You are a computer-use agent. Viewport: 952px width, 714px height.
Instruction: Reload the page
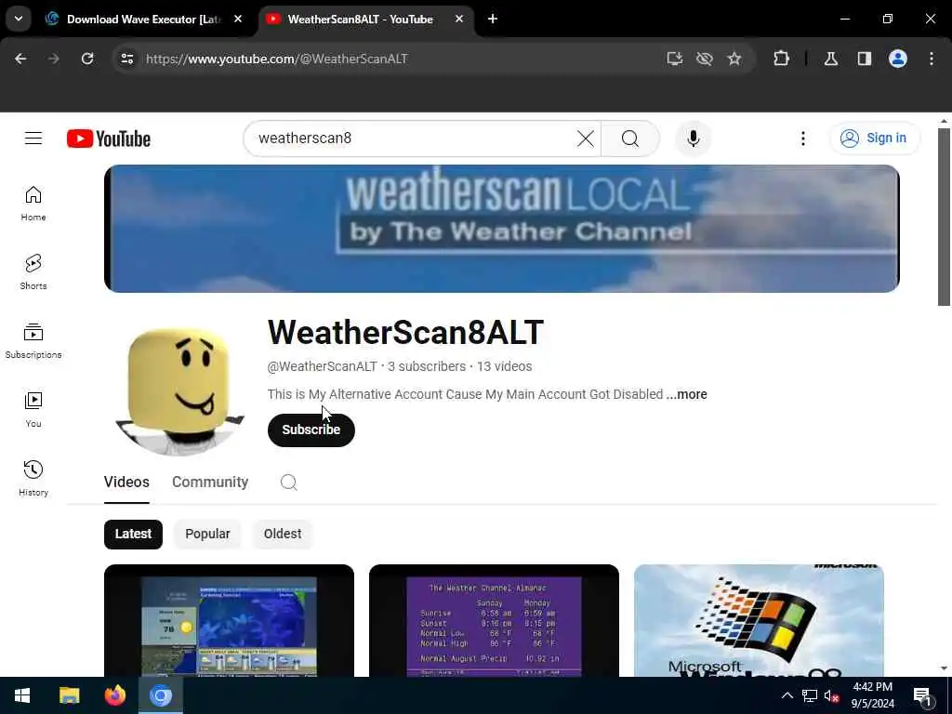pyautogui.click(x=87, y=59)
